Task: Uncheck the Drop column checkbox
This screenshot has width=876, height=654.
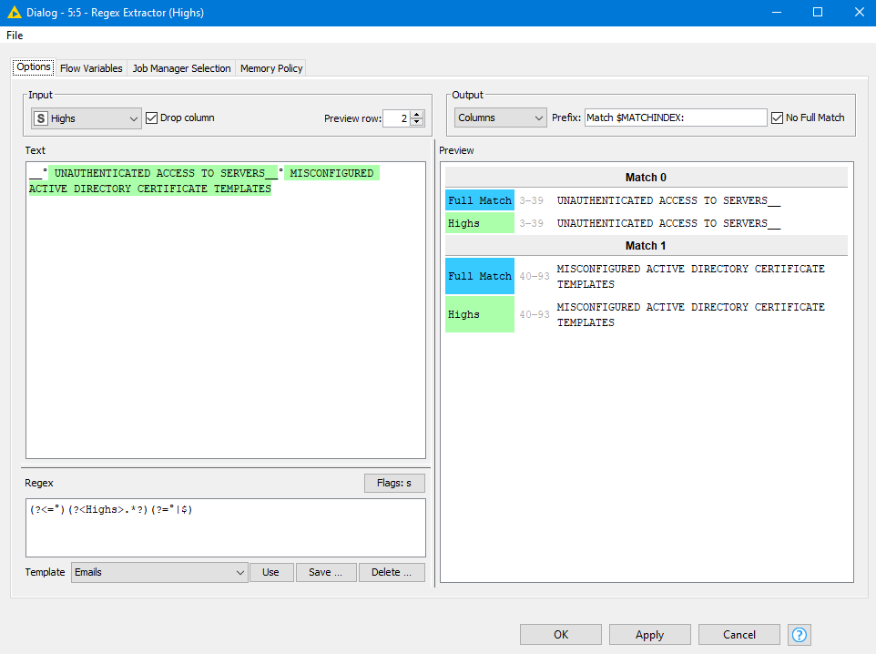Action: pos(152,118)
